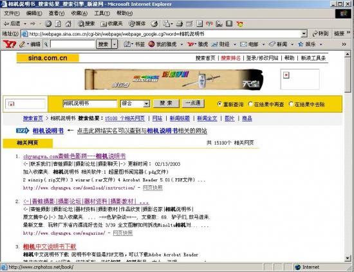The image size is (354, 272).
Task: Expand the Yahoo toolbar overflow chevron
Action: (344, 44)
